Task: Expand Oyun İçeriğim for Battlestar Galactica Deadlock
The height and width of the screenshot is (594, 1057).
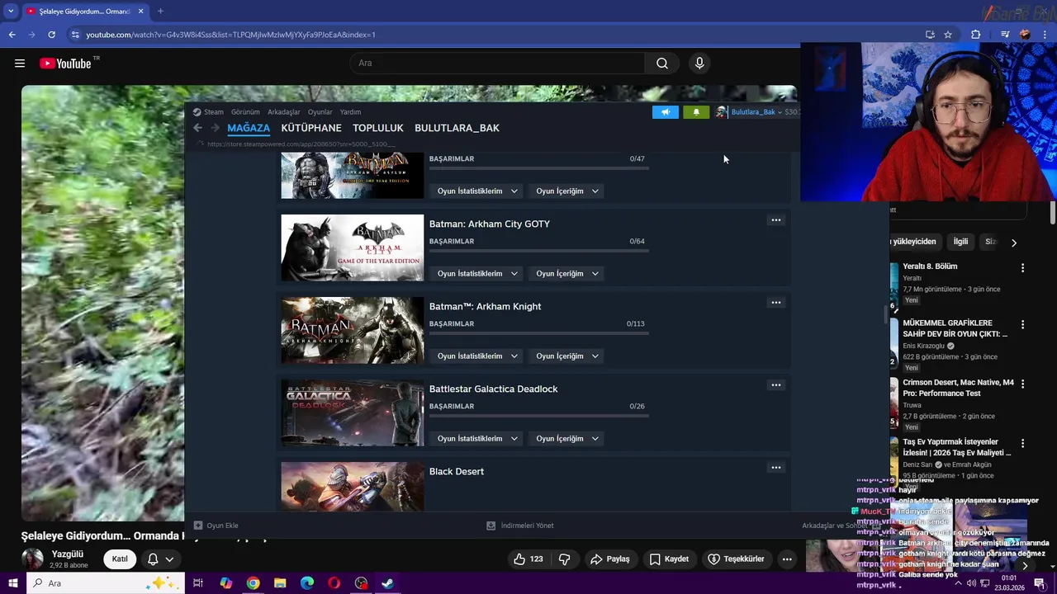Action: click(x=567, y=439)
